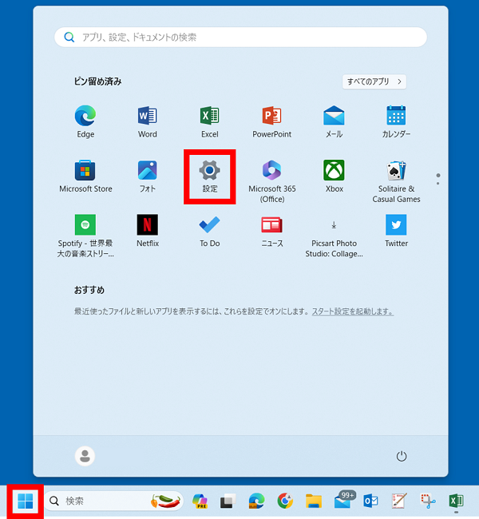Open Netflix pinned app

point(148,231)
